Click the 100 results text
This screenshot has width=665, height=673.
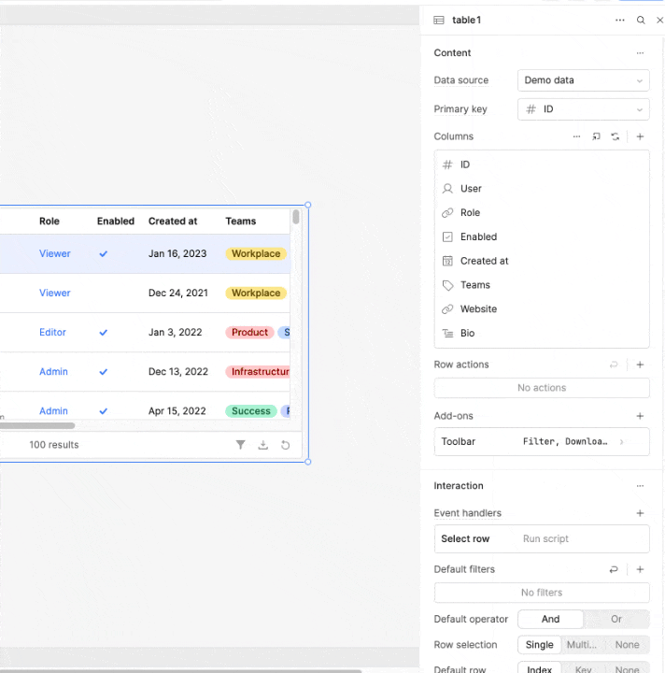click(54, 445)
